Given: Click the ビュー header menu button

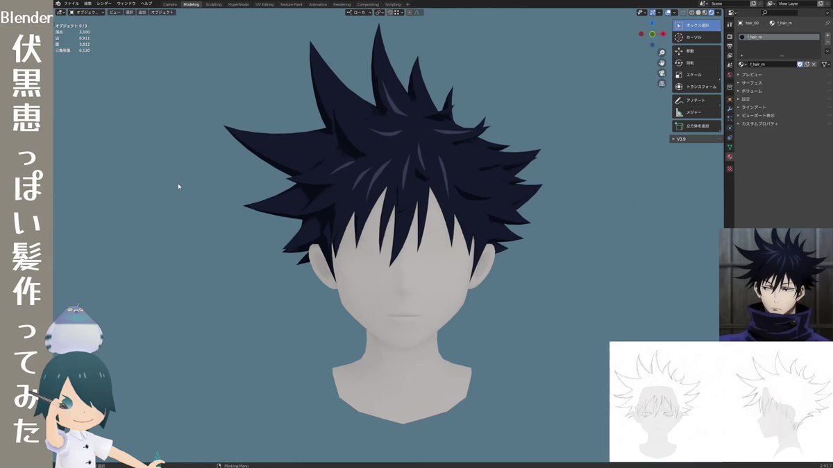Looking at the screenshot, I should (x=115, y=12).
